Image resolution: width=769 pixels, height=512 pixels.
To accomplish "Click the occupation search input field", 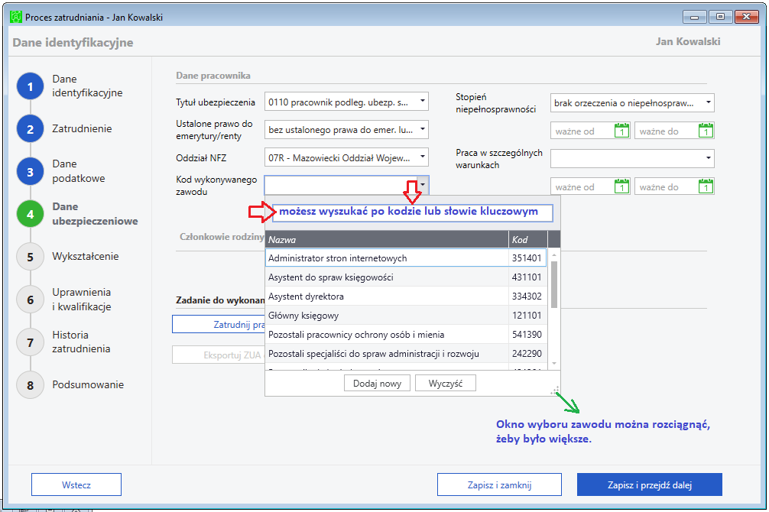I will [x=413, y=213].
